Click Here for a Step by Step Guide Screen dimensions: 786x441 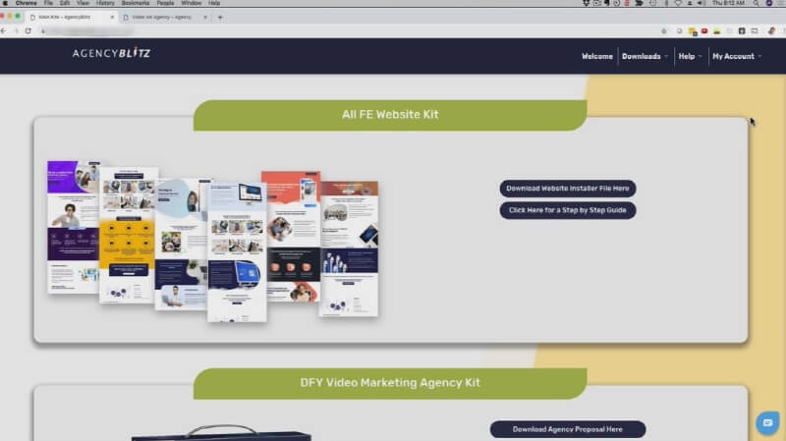click(x=568, y=210)
